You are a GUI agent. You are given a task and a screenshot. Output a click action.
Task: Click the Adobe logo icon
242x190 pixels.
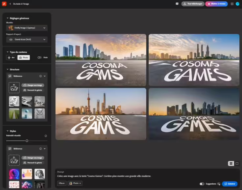(x=4, y=4)
